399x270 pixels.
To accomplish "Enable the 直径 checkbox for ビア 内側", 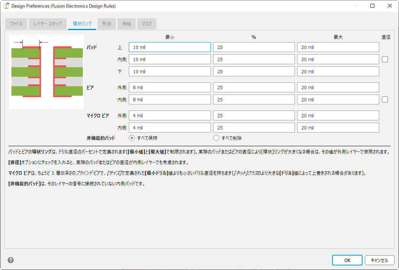I will tap(385, 99).
